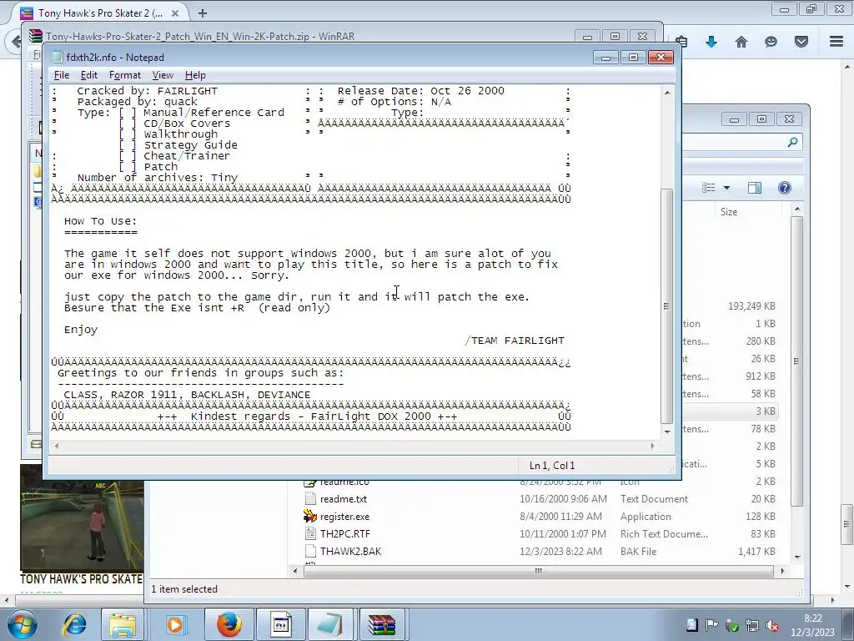The height and width of the screenshot is (641, 854).
Task: Click Notepad scroll up arrow
Action: (x=666, y=93)
